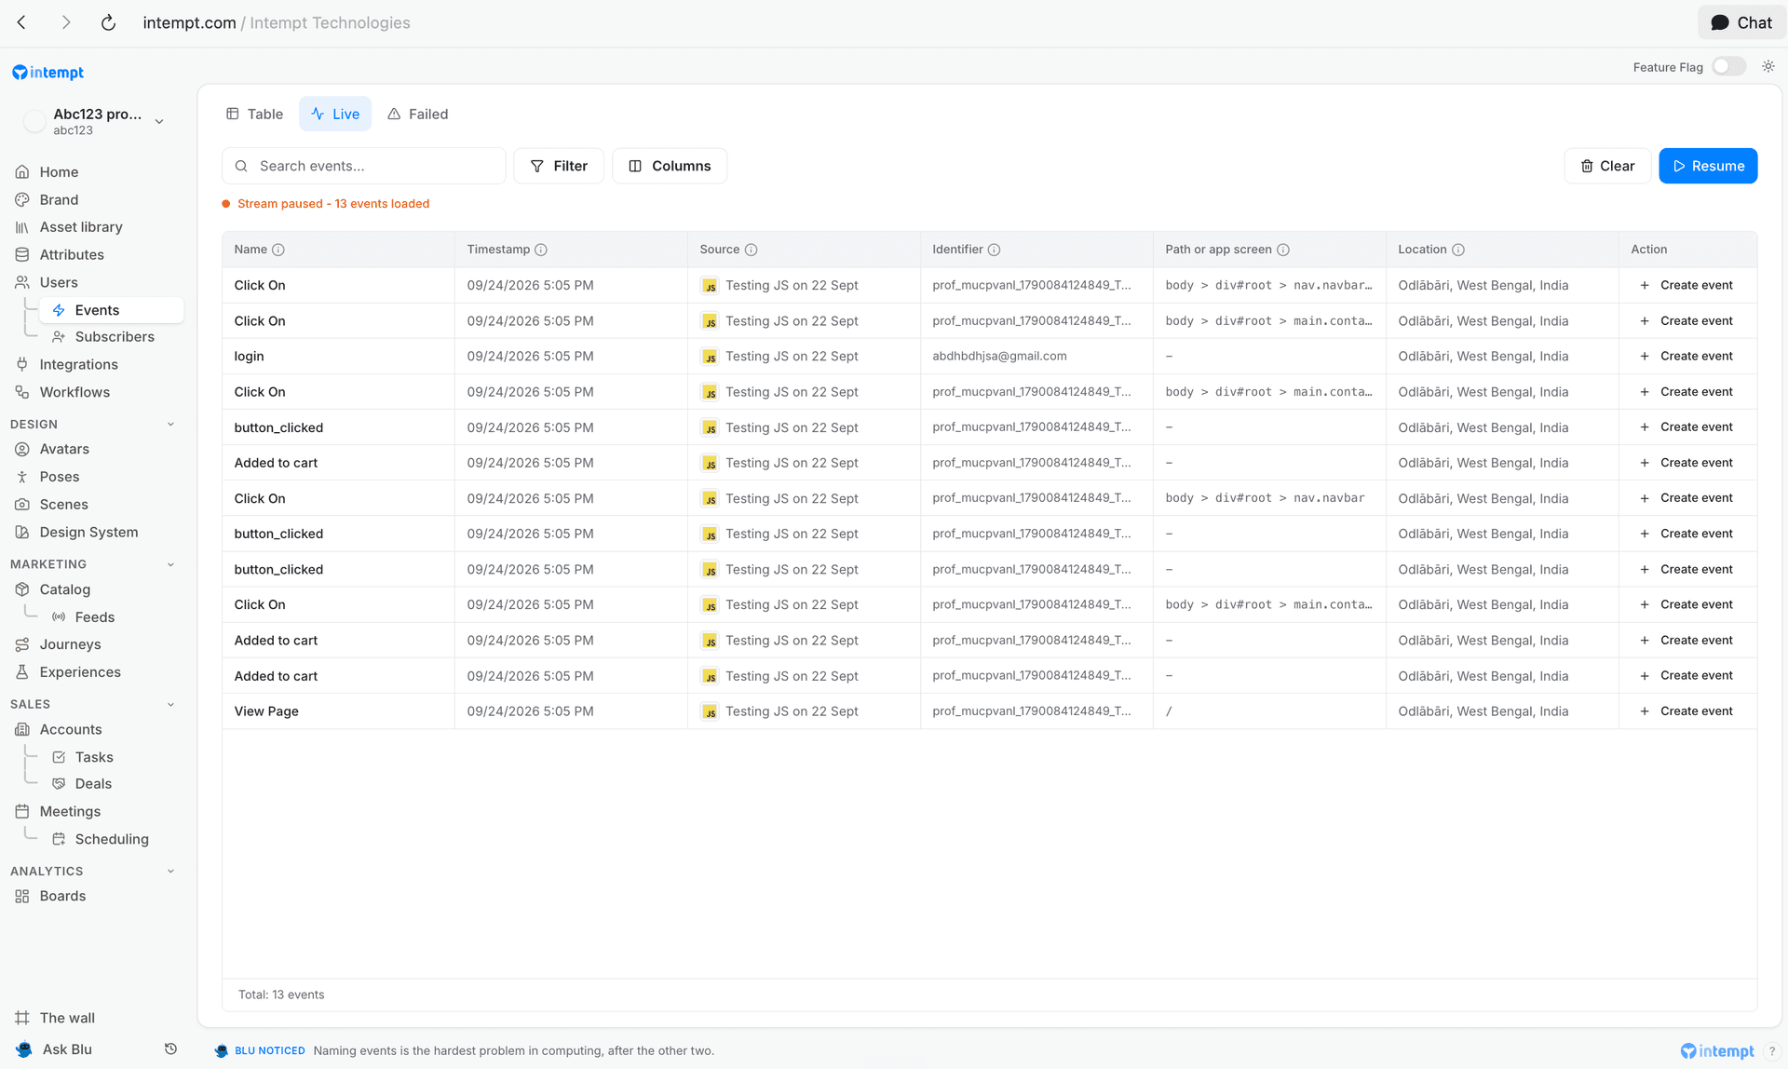Click the BLU NOTICED label

(x=269, y=1051)
